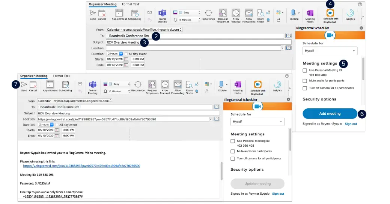Check Use Personal Meeting ID in upper scheduler
Viewport: 390px width, 204px height.
[x=305, y=70]
